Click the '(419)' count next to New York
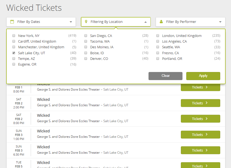Screen dimensions: 231x168 click(72, 36)
